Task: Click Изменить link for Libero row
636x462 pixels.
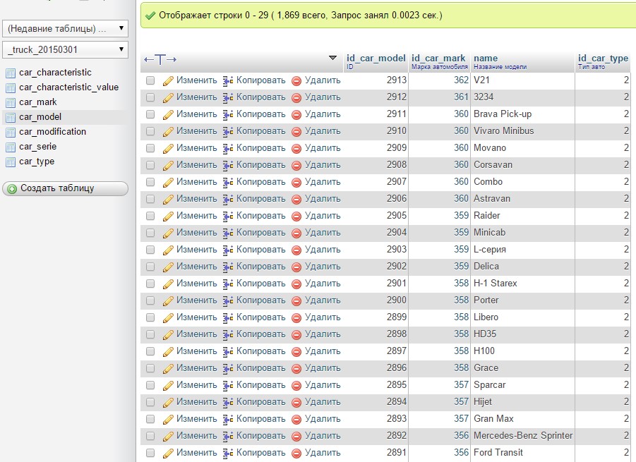Action: [x=197, y=317]
